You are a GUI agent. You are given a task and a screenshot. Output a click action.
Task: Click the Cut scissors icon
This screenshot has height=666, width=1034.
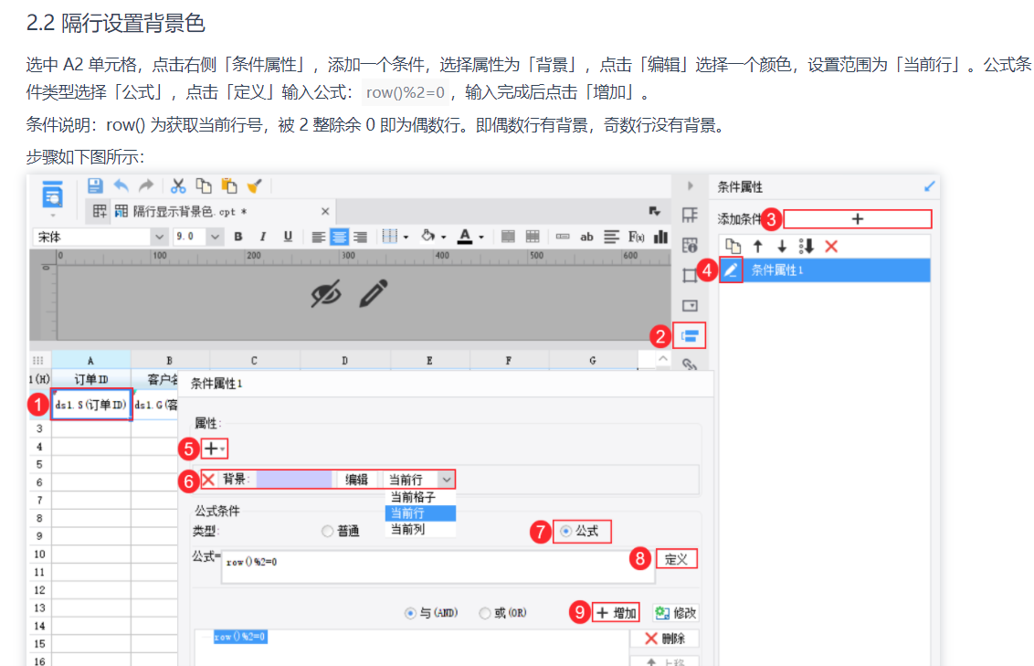tap(178, 186)
